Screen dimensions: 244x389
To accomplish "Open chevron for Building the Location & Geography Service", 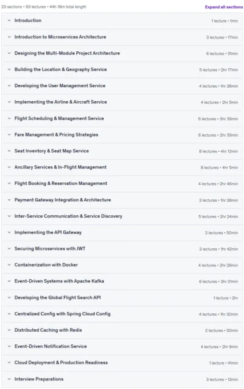I will [x=9, y=70].
